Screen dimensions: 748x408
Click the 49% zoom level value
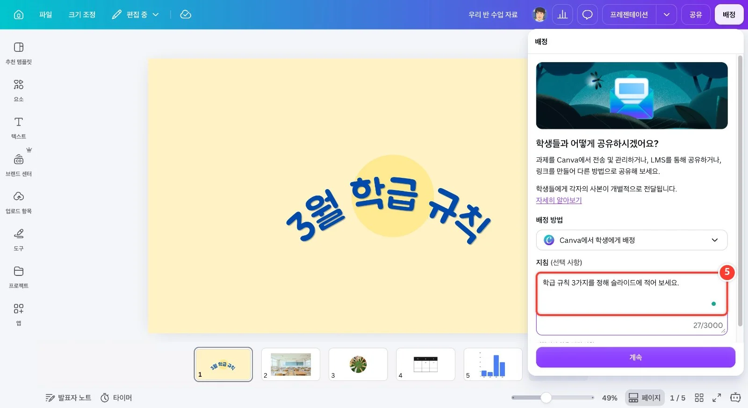(x=610, y=398)
